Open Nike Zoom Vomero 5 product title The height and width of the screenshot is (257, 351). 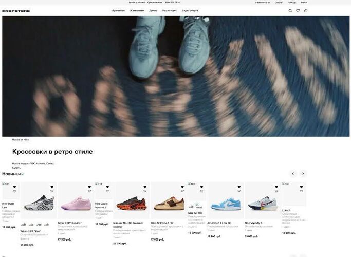pyautogui.click(x=101, y=206)
